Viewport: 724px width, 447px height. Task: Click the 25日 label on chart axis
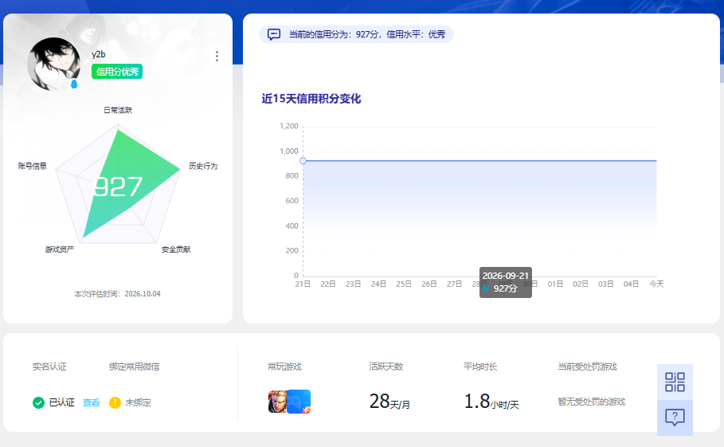(x=404, y=284)
